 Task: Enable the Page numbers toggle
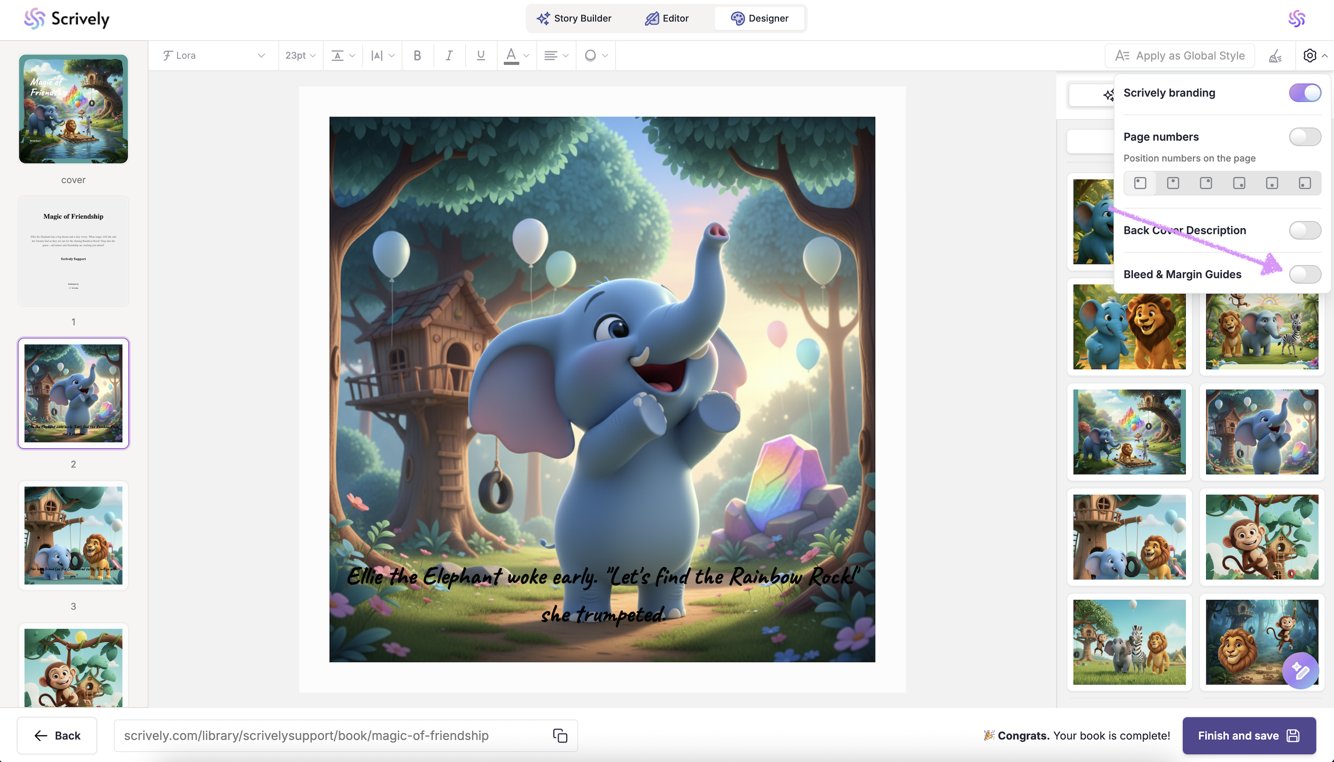[x=1305, y=137]
